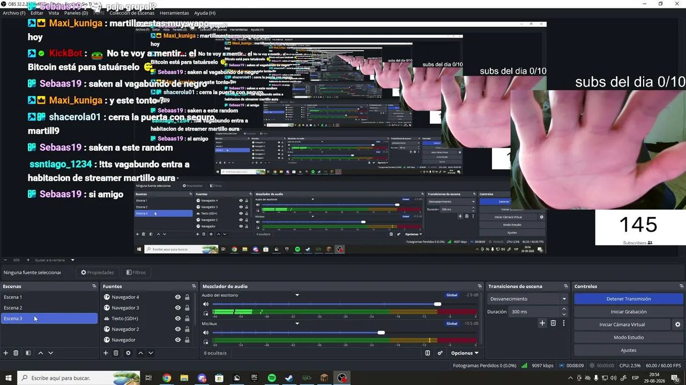Open advanced audio properties gears icon

[x=440, y=353]
